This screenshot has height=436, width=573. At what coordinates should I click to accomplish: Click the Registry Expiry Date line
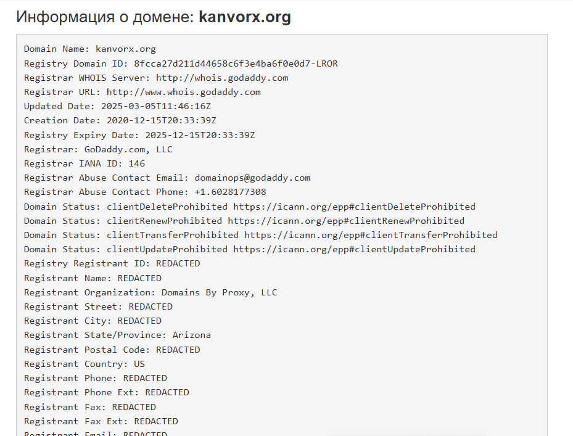(139, 135)
